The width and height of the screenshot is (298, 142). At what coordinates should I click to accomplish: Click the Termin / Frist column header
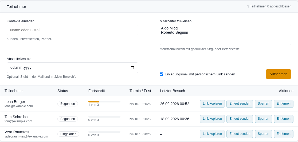(140, 91)
